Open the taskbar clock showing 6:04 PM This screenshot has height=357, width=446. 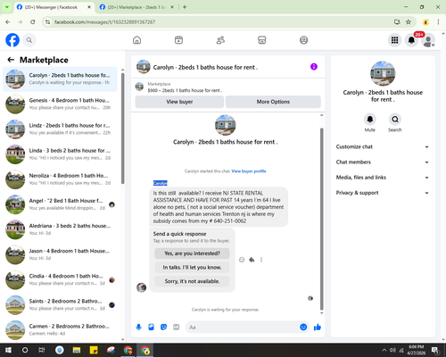tap(416, 350)
